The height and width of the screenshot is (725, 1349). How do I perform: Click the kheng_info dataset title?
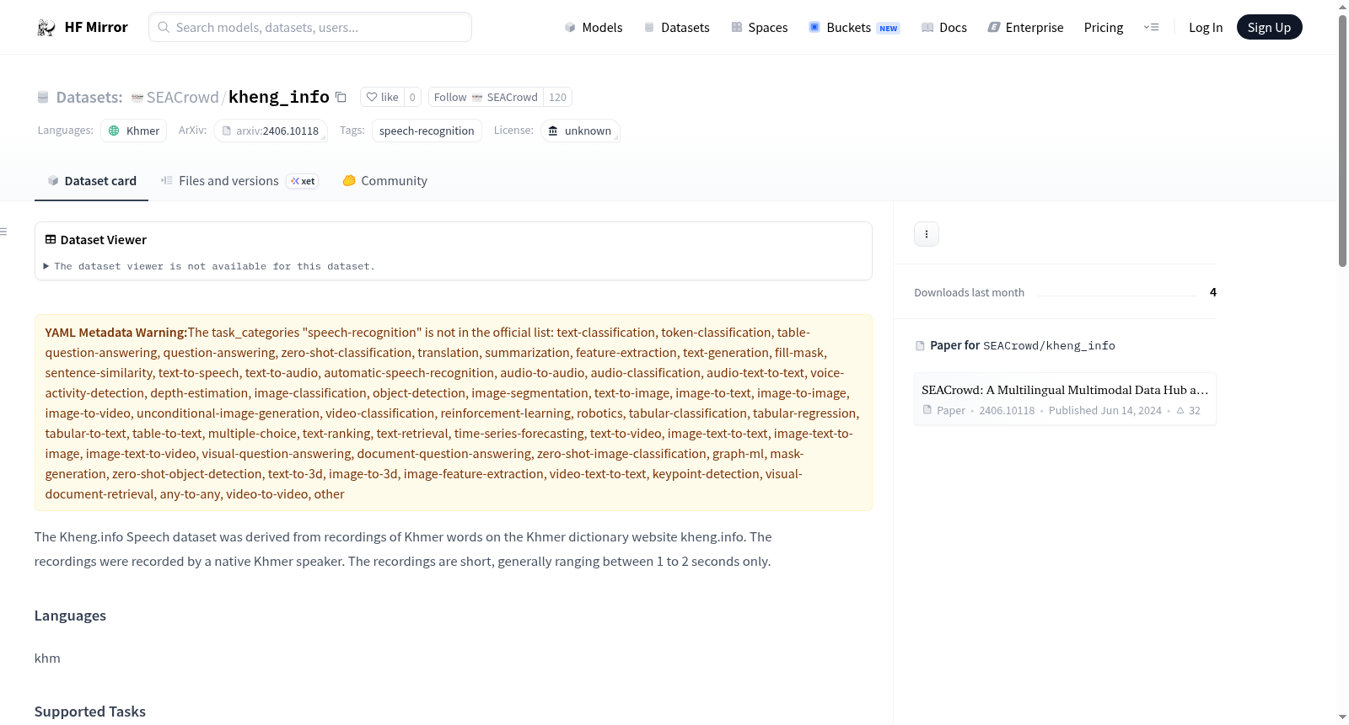point(279,97)
